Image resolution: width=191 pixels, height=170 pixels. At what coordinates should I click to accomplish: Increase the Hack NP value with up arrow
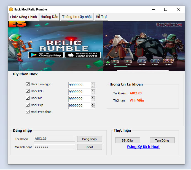[93, 98]
